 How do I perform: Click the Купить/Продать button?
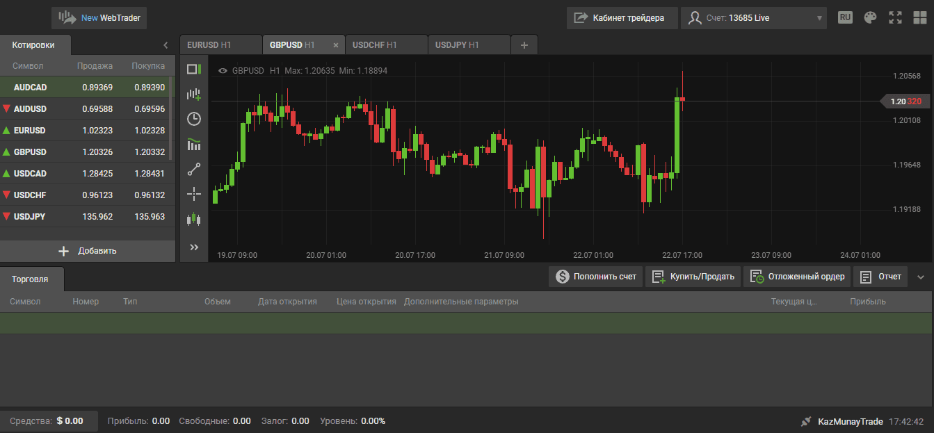(x=693, y=277)
